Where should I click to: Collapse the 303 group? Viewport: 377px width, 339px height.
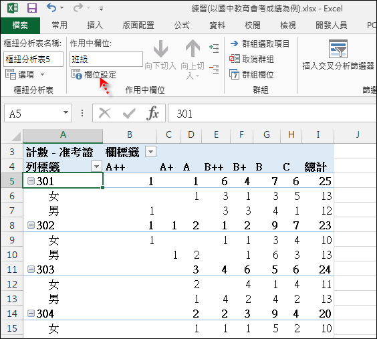[31, 269]
